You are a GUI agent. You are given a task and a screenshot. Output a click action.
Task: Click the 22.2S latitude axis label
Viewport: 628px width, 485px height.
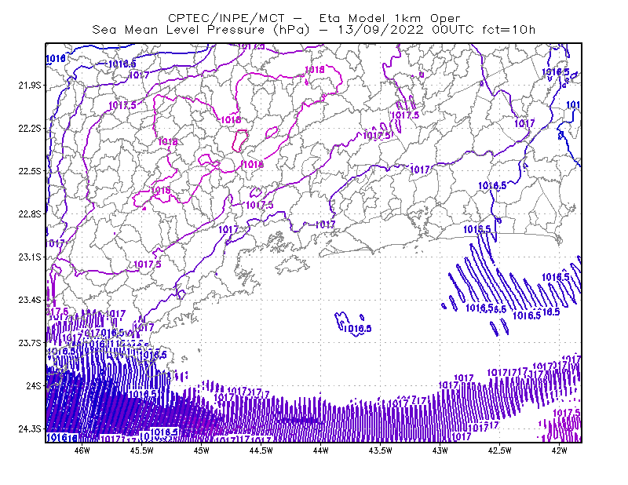point(30,128)
